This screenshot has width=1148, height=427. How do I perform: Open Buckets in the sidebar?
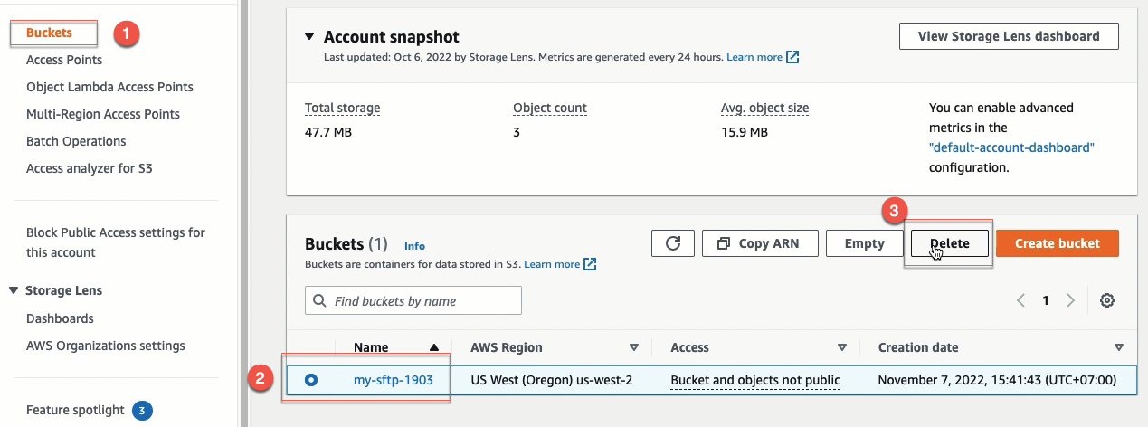pos(49,33)
